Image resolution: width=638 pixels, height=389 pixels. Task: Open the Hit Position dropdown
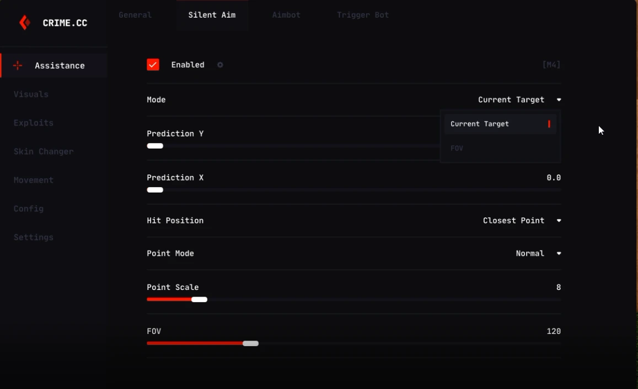522,221
